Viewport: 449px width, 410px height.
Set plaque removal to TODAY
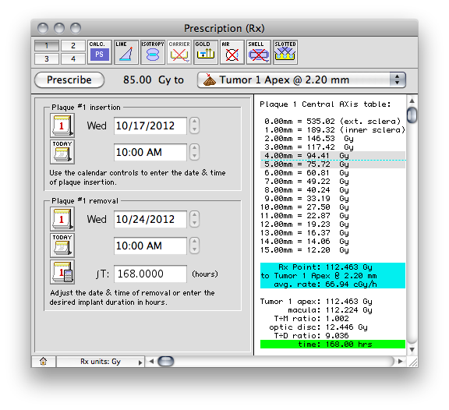coord(62,246)
